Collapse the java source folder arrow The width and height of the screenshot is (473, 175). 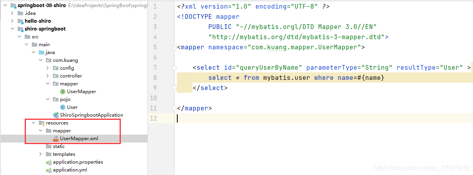click(33, 52)
